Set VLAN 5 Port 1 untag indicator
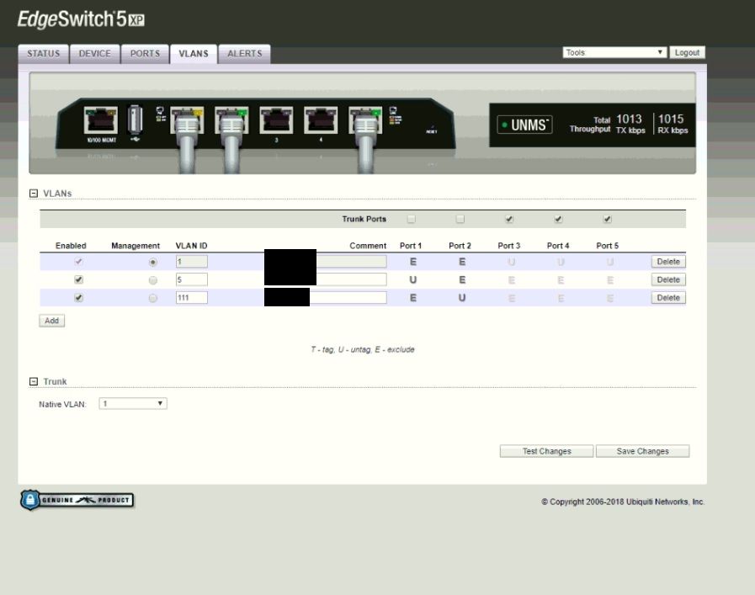Image resolution: width=755 pixels, height=595 pixels. [412, 279]
